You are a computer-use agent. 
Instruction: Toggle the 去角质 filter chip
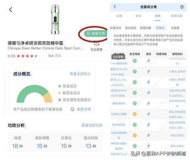click(176, 28)
